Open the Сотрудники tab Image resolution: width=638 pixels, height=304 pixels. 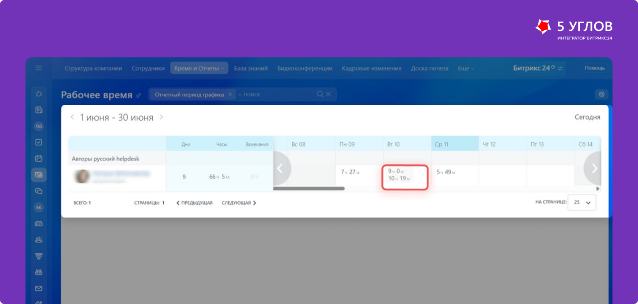point(148,68)
